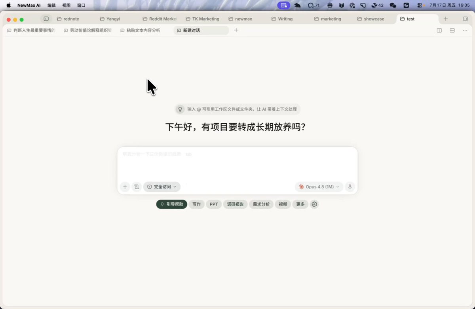
Task: Split view horizontally with the rows icon
Action: (x=452, y=30)
